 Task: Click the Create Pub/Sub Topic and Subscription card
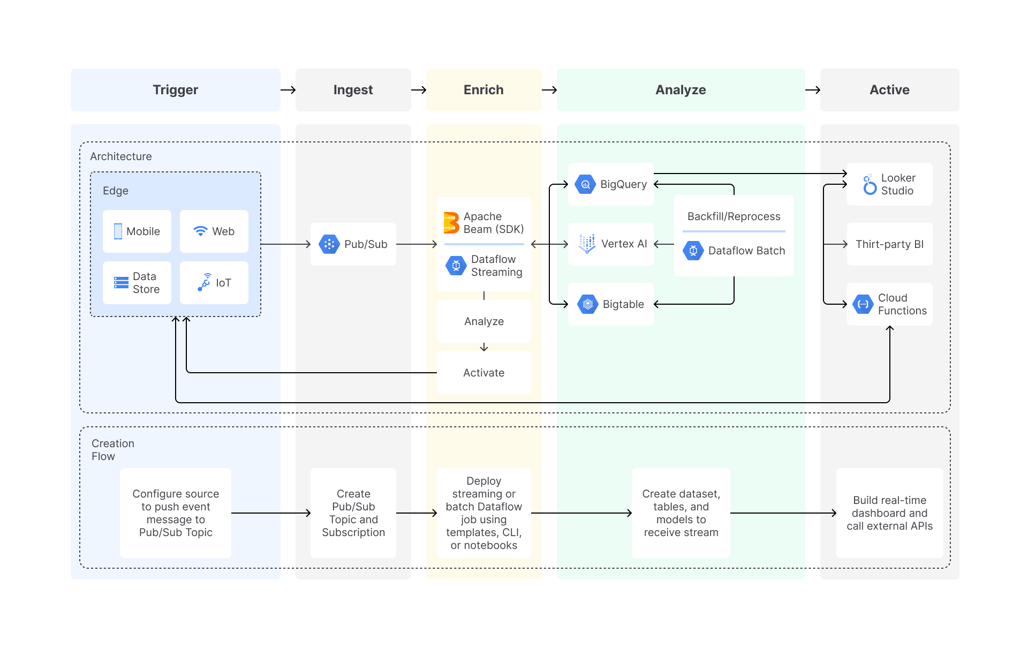click(x=353, y=513)
